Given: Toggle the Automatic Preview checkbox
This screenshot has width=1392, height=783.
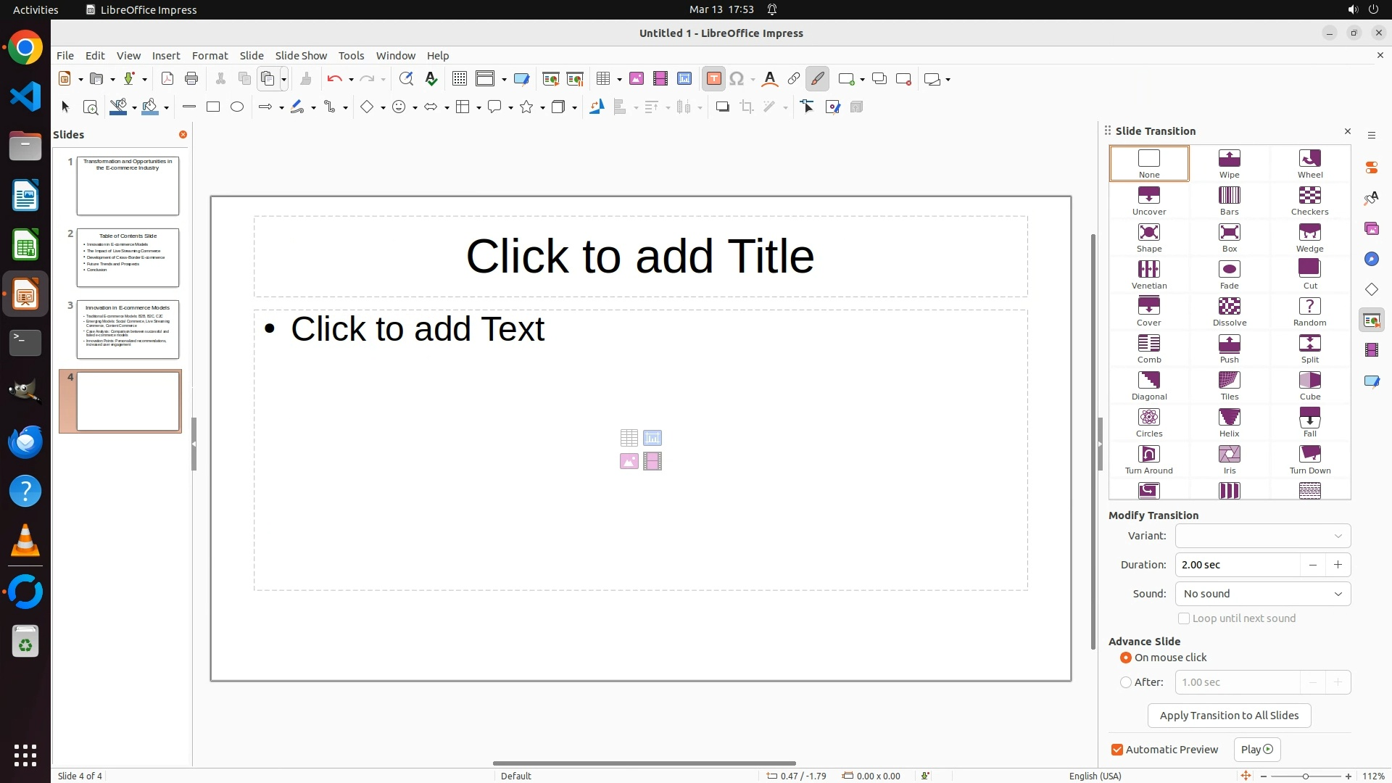Looking at the screenshot, I should point(1117,750).
